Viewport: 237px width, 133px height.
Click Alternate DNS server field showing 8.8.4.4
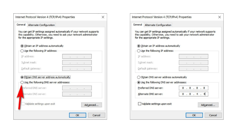pyautogui.click(x=193, y=94)
